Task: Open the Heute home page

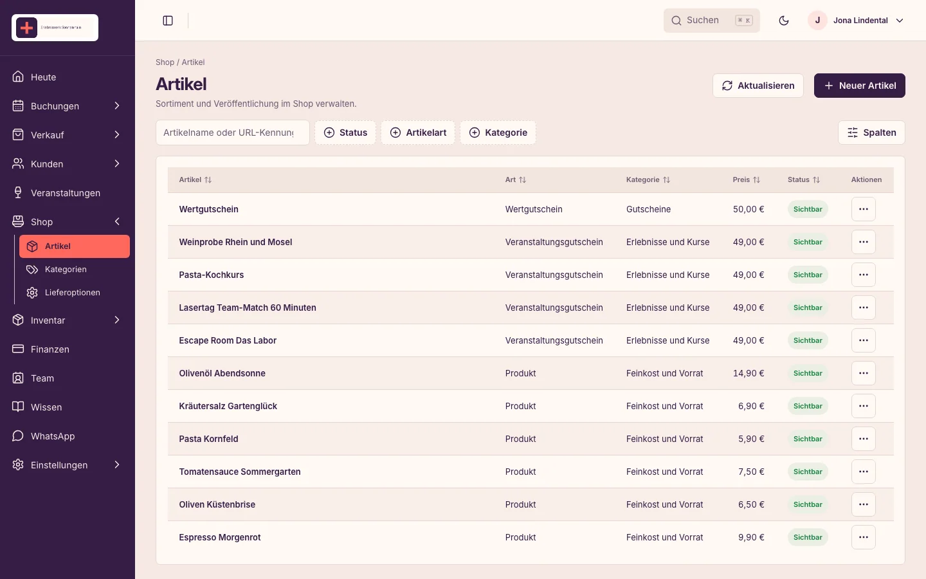Action: (x=68, y=77)
